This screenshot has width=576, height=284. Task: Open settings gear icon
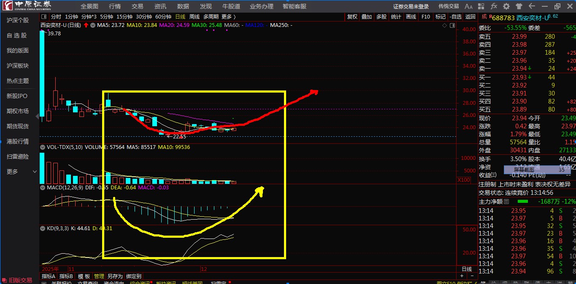506,6
